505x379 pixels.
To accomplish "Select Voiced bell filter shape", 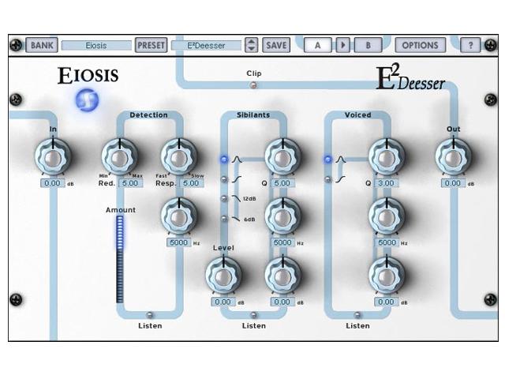I will point(328,159).
